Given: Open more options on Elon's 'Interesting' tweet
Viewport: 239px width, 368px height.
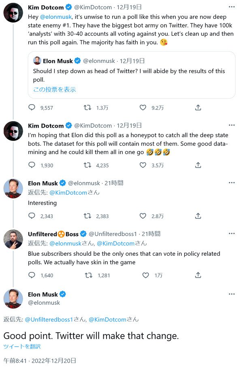Looking at the screenshot, I should click(231, 183).
